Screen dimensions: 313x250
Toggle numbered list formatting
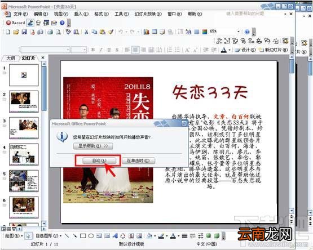pyautogui.click(x=169, y=50)
